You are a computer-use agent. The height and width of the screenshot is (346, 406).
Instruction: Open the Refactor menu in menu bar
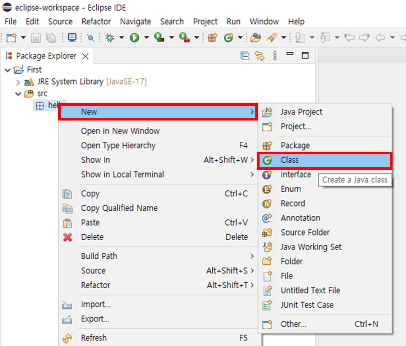pos(96,21)
